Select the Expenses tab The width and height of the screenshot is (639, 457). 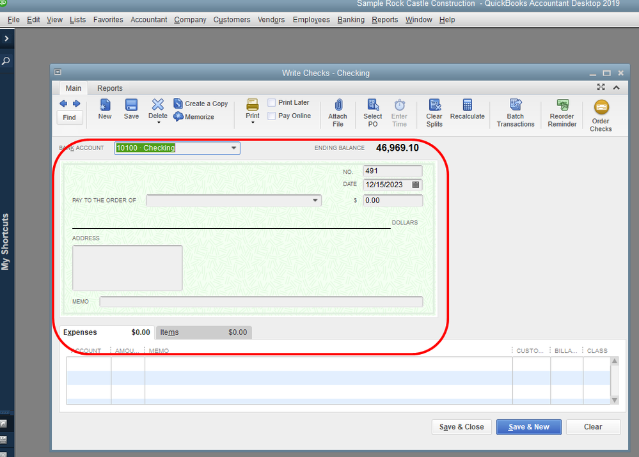(107, 332)
